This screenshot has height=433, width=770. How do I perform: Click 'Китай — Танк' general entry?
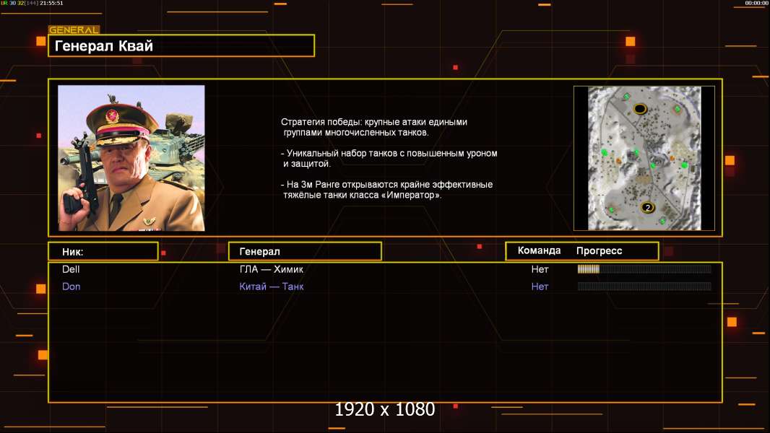pyautogui.click(x=272, y=287)
